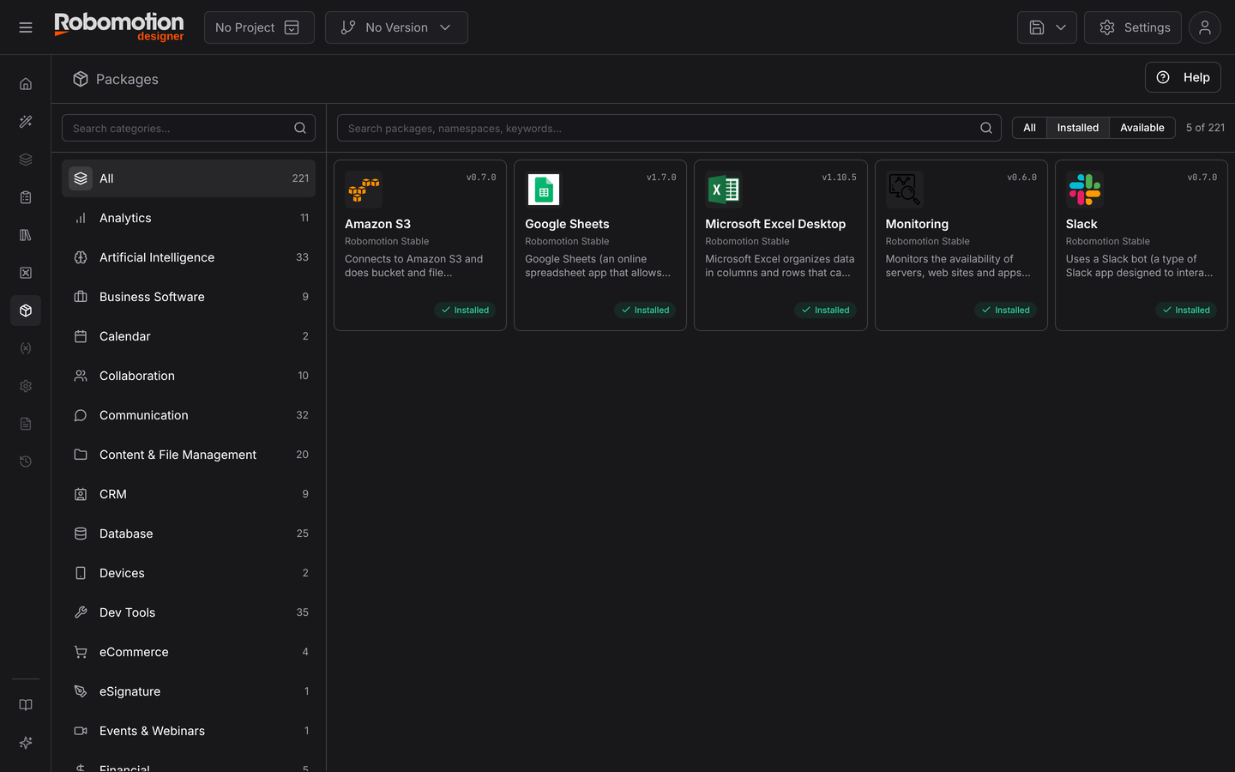Select the Devices category
The height and width of the screenshot is (772, 1235).
(x=189, y=573)
